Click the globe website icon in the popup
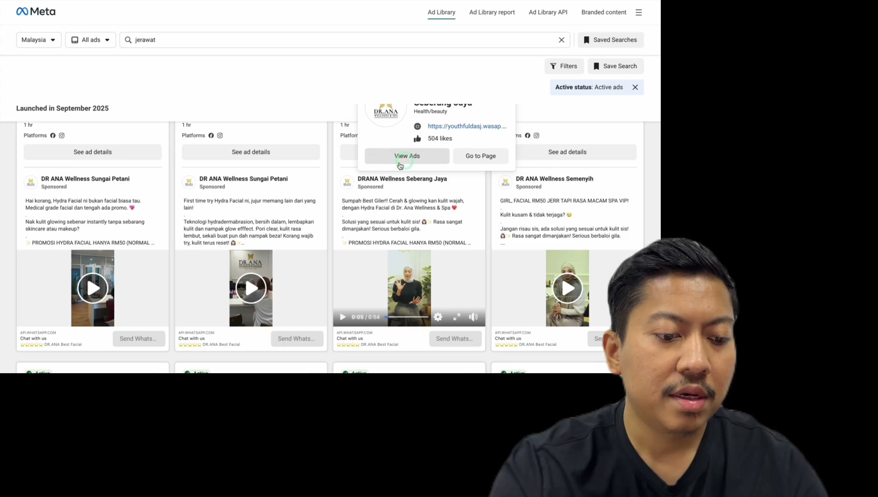The image size is (878, 497). [417, 127]
